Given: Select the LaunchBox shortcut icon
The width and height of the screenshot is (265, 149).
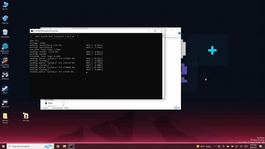Looking at the screenshot, I should click(5, 62).
